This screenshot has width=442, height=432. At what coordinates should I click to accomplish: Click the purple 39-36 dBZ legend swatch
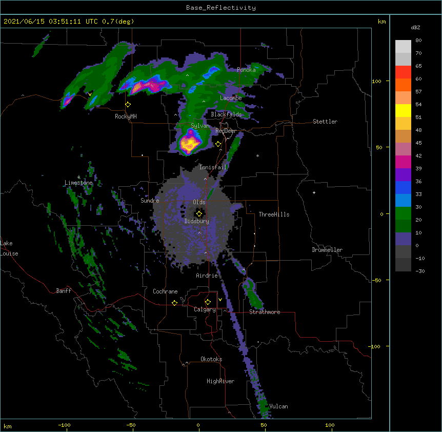click(403, 175)
